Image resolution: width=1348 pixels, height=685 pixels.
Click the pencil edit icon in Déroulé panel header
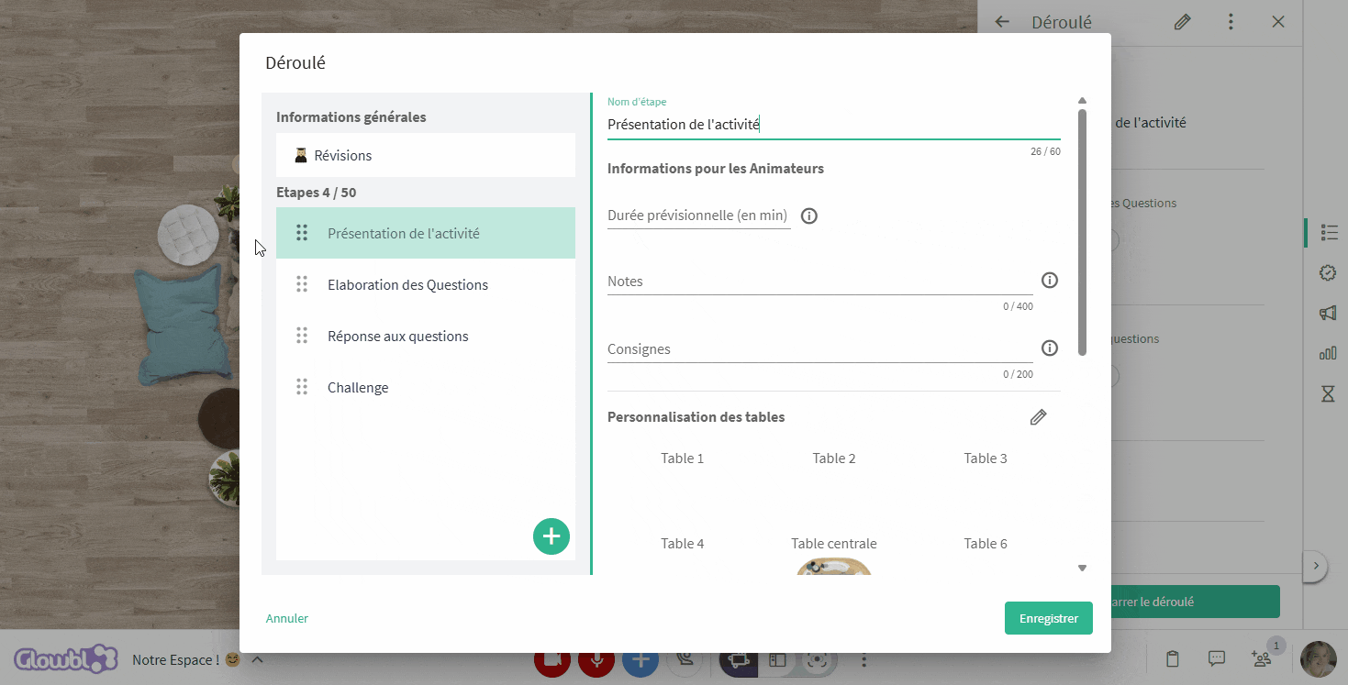pyautogui.click(x=1182, y=22)
